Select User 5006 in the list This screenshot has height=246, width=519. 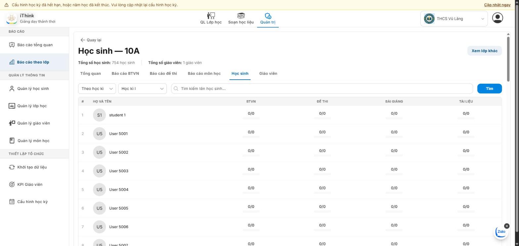point(118,227)
